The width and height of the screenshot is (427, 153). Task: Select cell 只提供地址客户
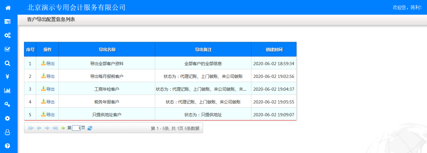click(107, 115)
